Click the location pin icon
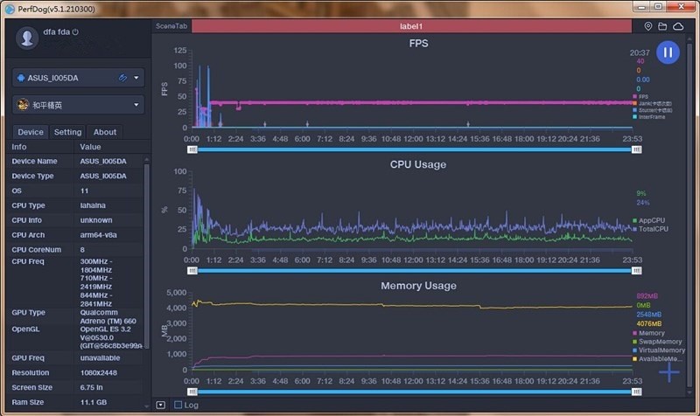700x416 pixels. pos(647,26)
